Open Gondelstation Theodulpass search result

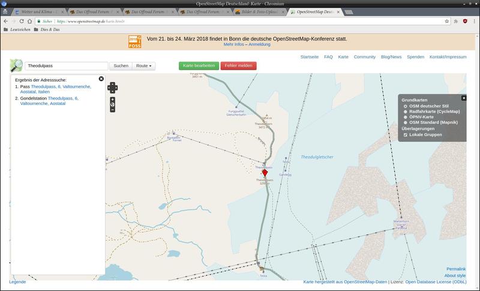[x=49, y=101]
